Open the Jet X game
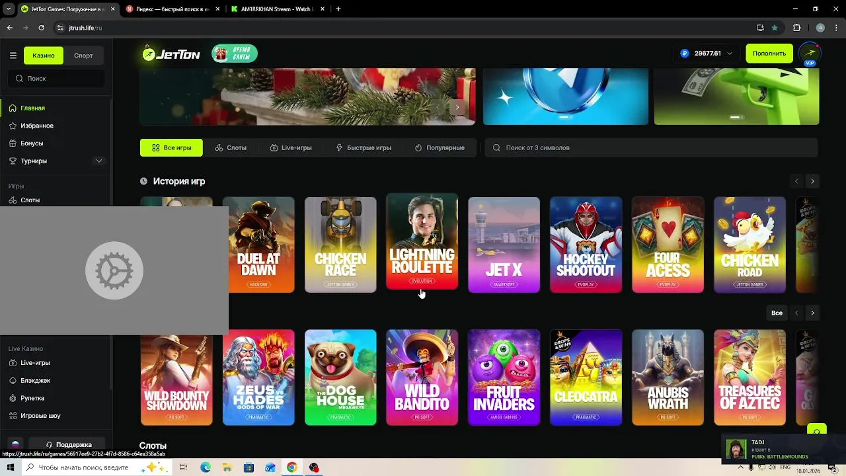 (x=504, y=245)
